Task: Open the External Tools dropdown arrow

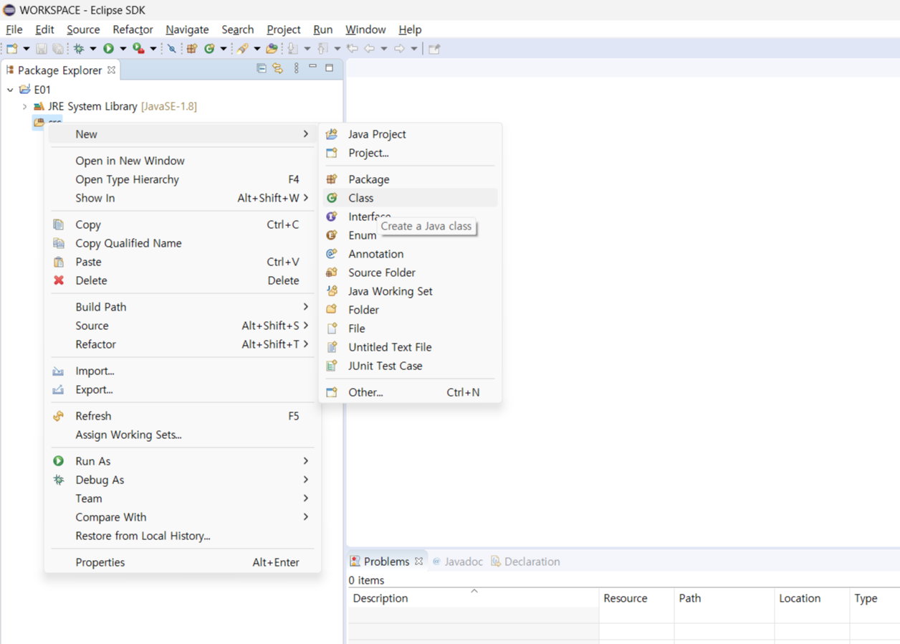Action: 153,49
